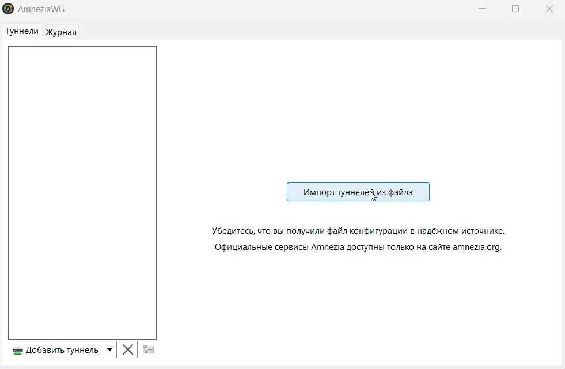The image size is (565, 369).
Task: Click the Убедитесь warning text line
Action: (358, 231)
